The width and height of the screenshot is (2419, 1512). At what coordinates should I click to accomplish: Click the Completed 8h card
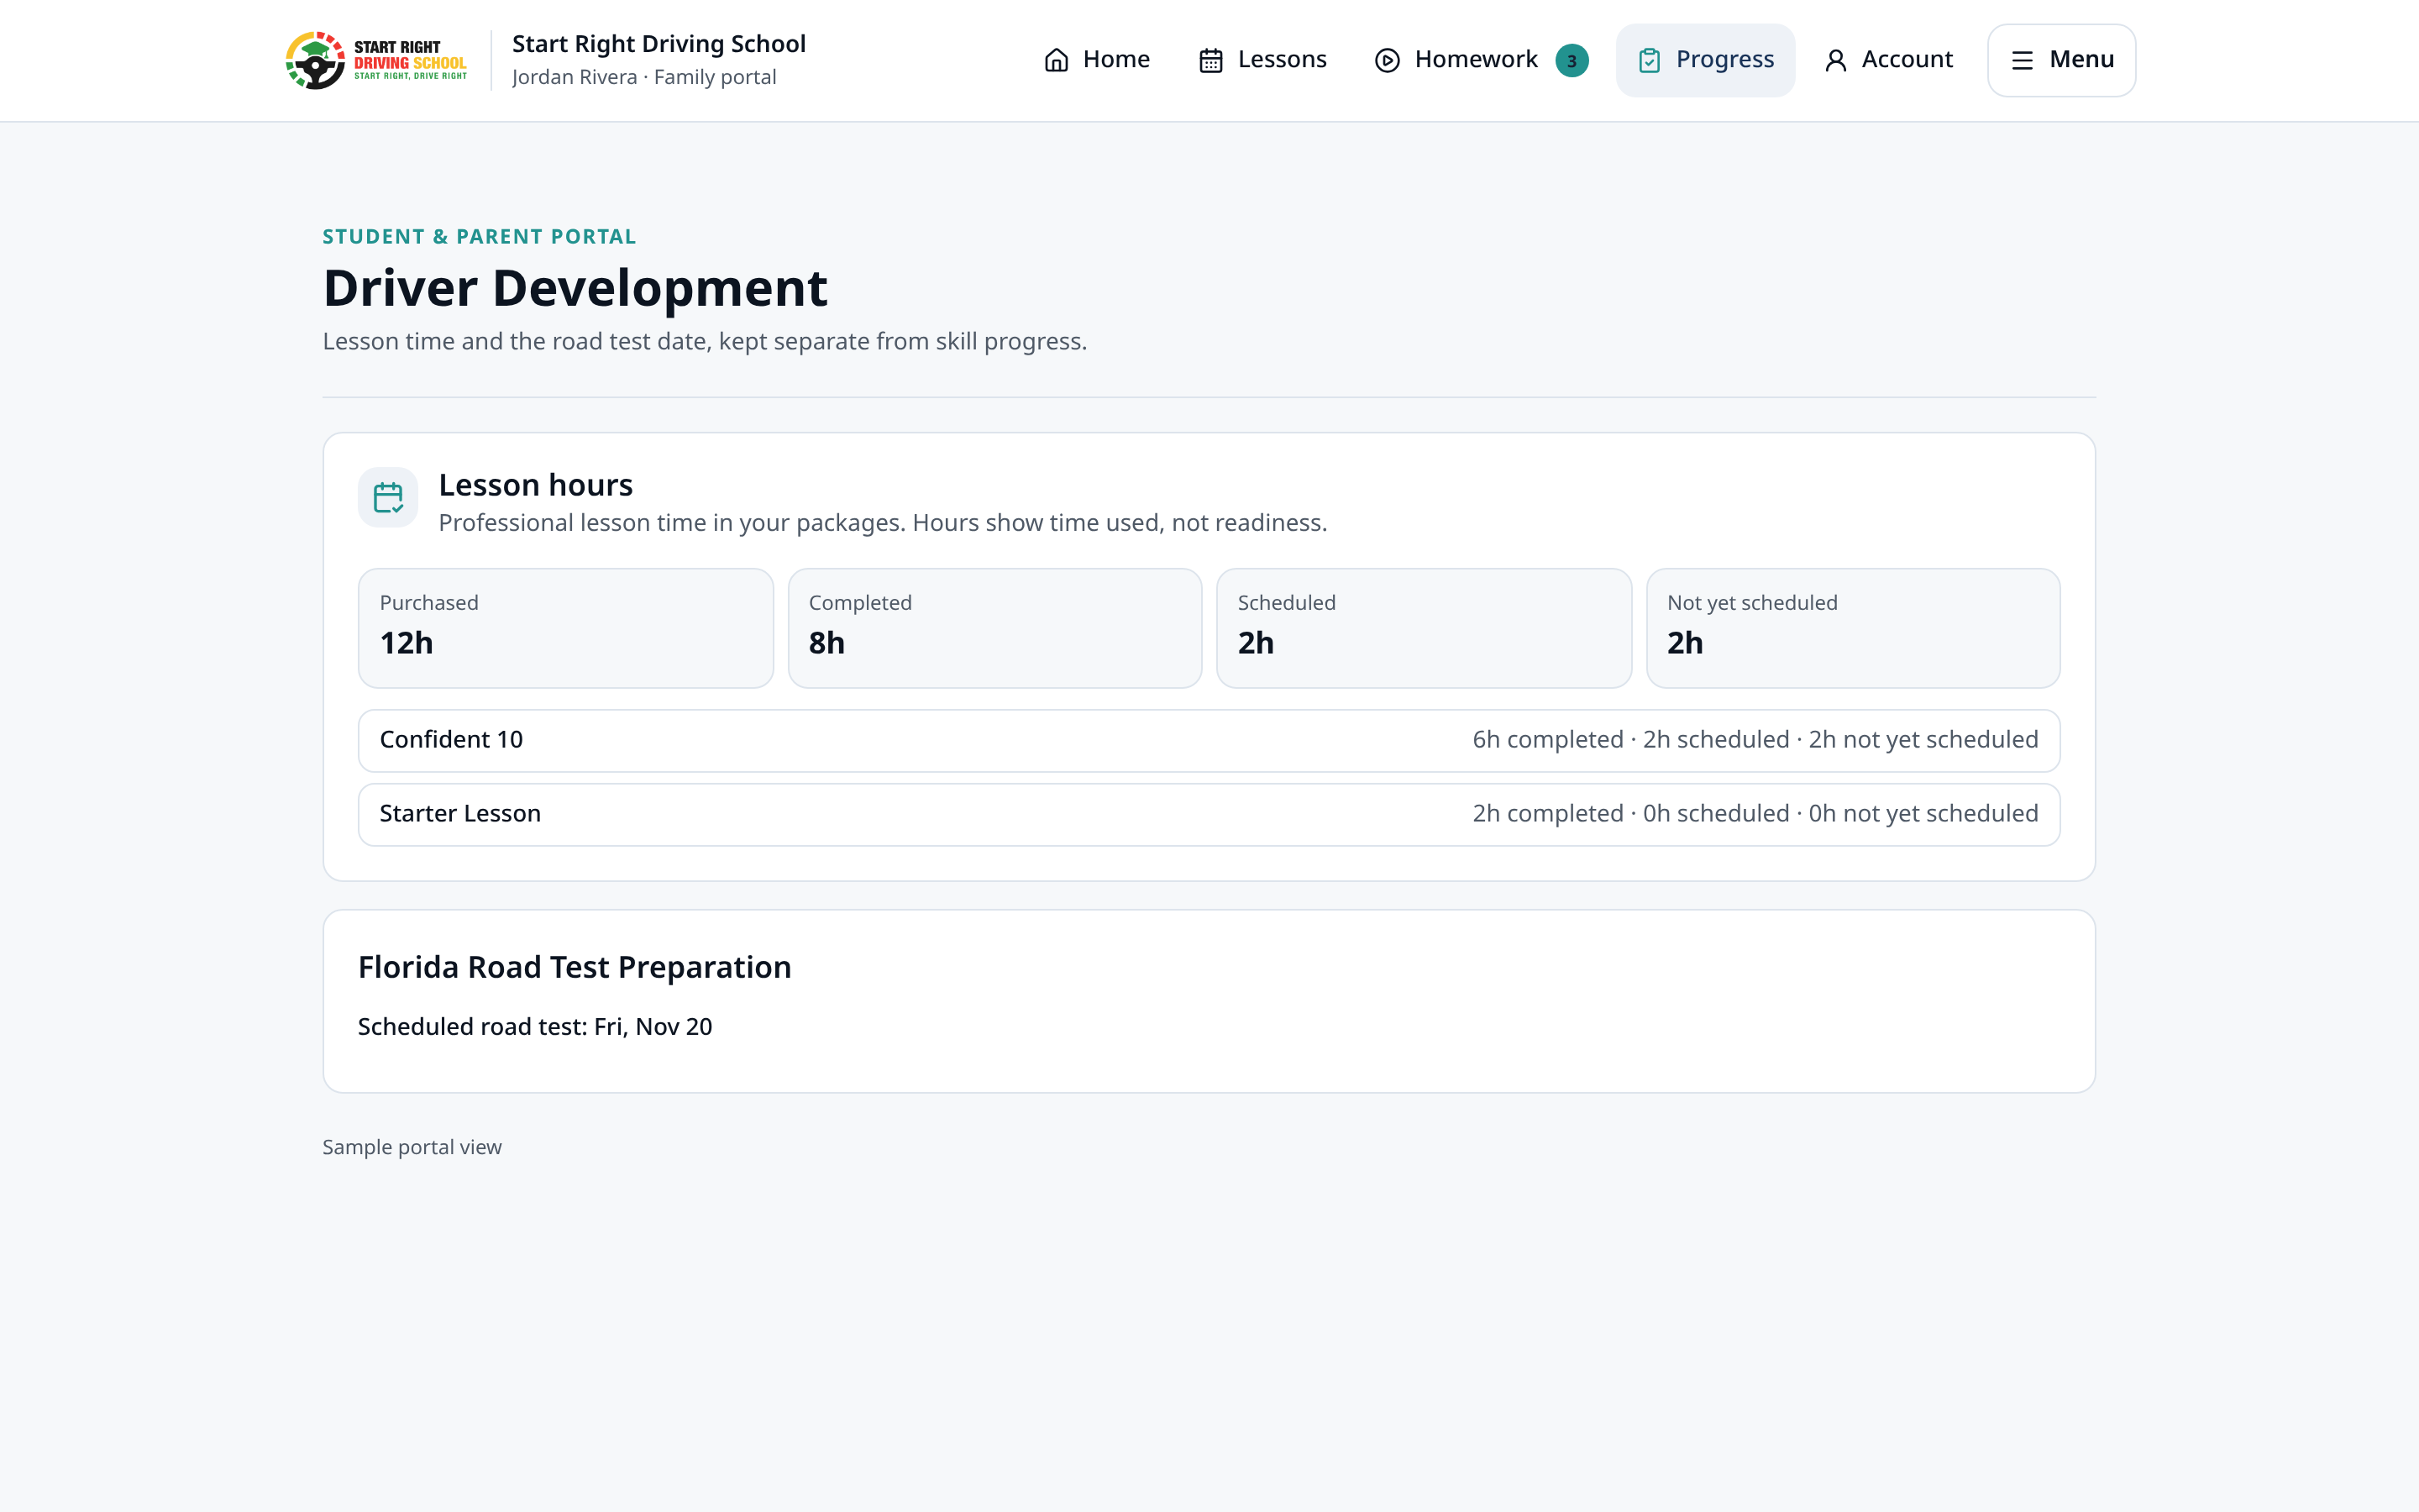tap(994, 628)
